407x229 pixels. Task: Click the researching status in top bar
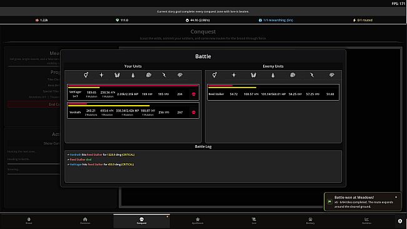(x=276, y=20)
